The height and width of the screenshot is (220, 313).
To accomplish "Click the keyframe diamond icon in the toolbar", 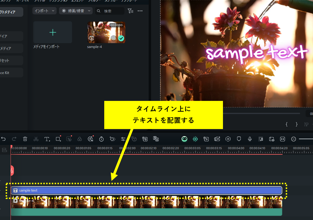I will pyautogui.click(x=112, y=139).
